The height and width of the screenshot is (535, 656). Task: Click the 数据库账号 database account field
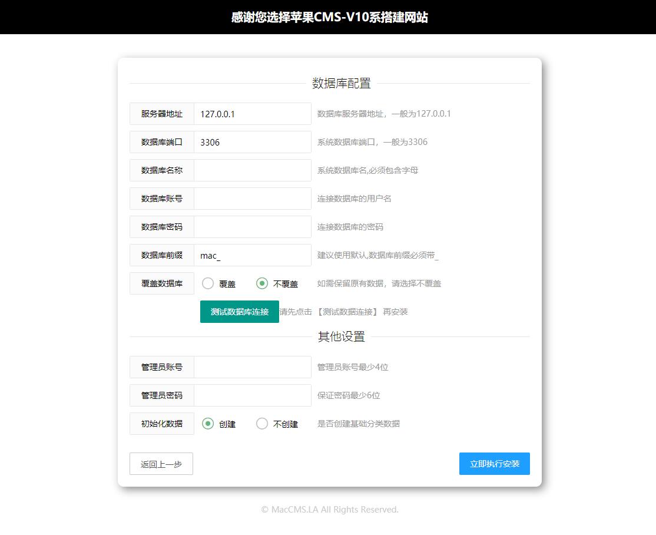click(252, 199)
